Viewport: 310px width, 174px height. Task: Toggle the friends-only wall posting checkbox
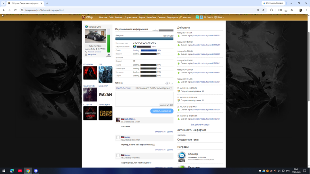pyautogui.click(x=171, y=88)
